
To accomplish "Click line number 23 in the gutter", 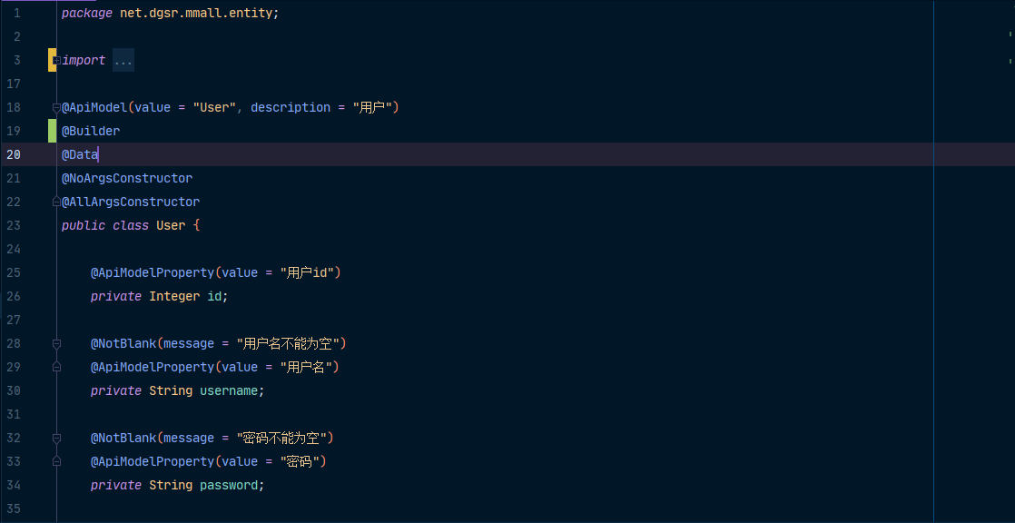I will tap(14, 225).
